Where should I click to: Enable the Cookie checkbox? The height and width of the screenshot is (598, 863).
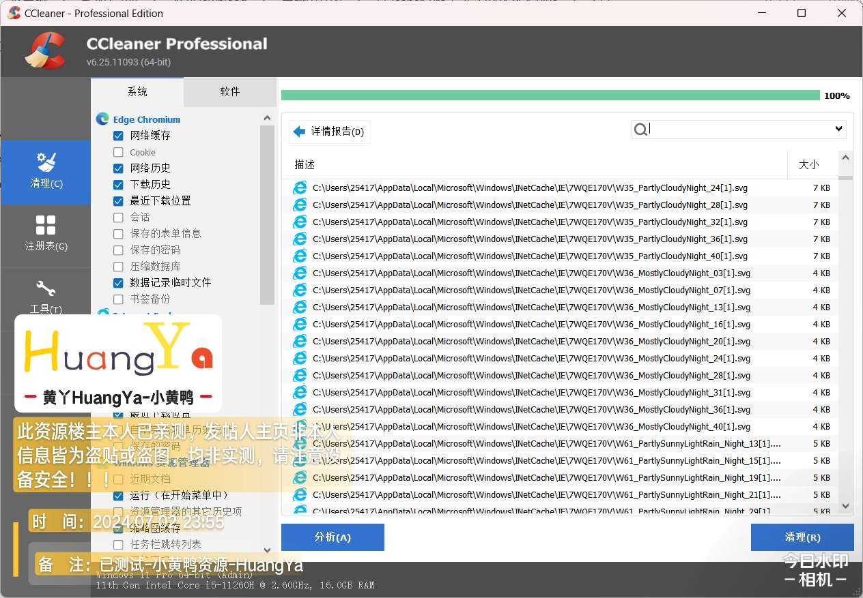(x=119, y=152)
